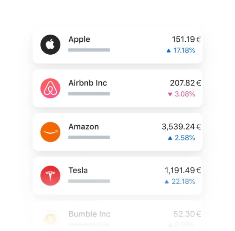Click the Airbnb price 207.82 €
The image size is (235, 231).
tap(186, 83)
